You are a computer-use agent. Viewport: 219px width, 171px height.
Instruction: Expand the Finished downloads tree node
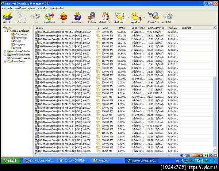pos(5,55)
